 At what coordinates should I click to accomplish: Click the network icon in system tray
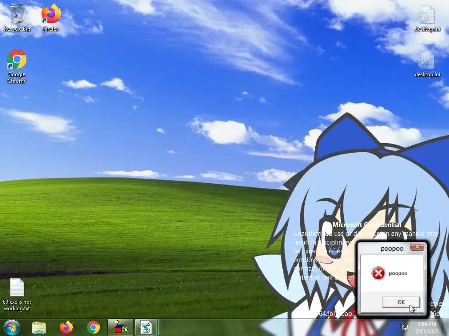pyautogui.click(x=405, y=327)
